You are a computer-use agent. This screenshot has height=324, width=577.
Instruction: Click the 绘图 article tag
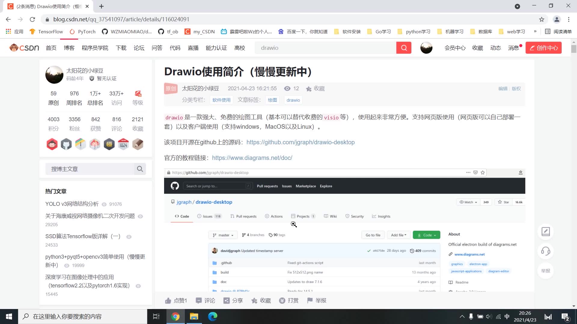(272, 100)
